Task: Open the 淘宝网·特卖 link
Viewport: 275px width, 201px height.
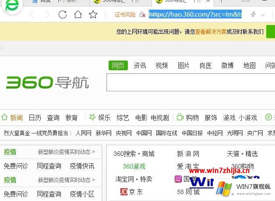Action: (x=134, y=179)
